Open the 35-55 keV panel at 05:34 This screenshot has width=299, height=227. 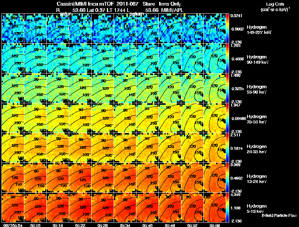click(125, 118)
